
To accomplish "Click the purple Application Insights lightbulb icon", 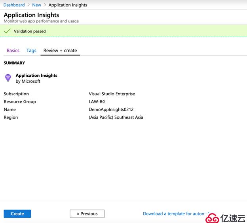I will pos(8,78).
